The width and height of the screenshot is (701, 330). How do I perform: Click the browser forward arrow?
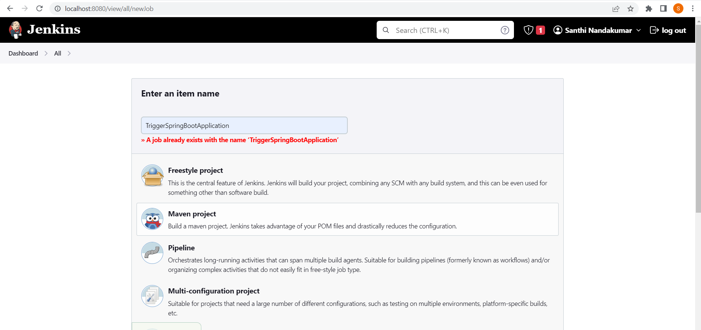tap(25, 8)
